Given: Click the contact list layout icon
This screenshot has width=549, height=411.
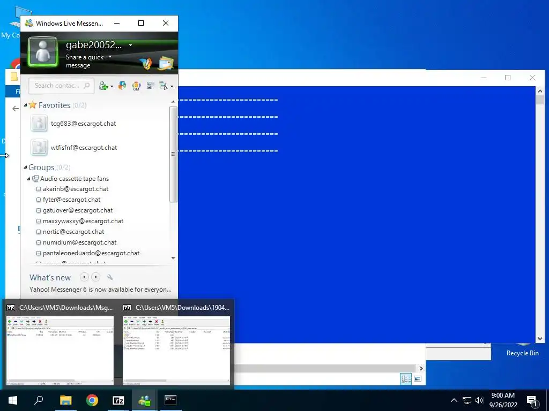Looking at the screenshot, I should (151, 86).
